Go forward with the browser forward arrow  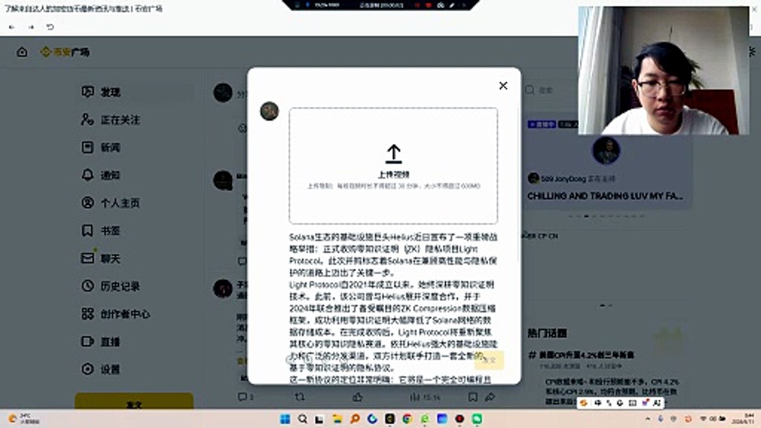[31, 27]
